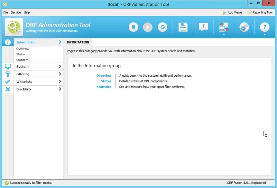Collapse the Information chevron arrow
The height and width of the screenshot is (188, 277).
tap(60, 42)
